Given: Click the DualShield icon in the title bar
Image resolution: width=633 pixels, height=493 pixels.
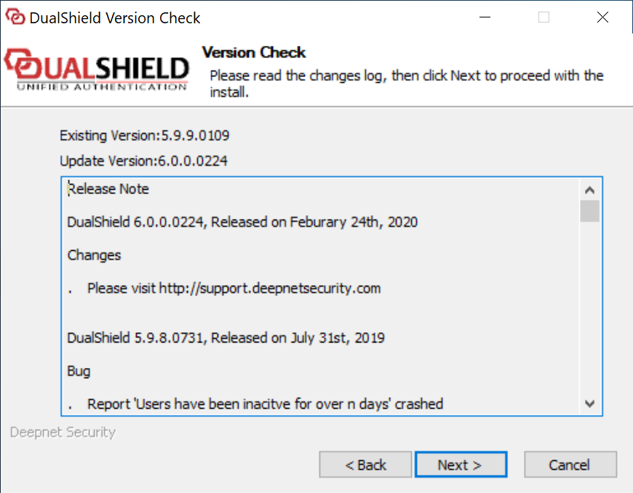Looking at the screenshot, I should 16,16.
